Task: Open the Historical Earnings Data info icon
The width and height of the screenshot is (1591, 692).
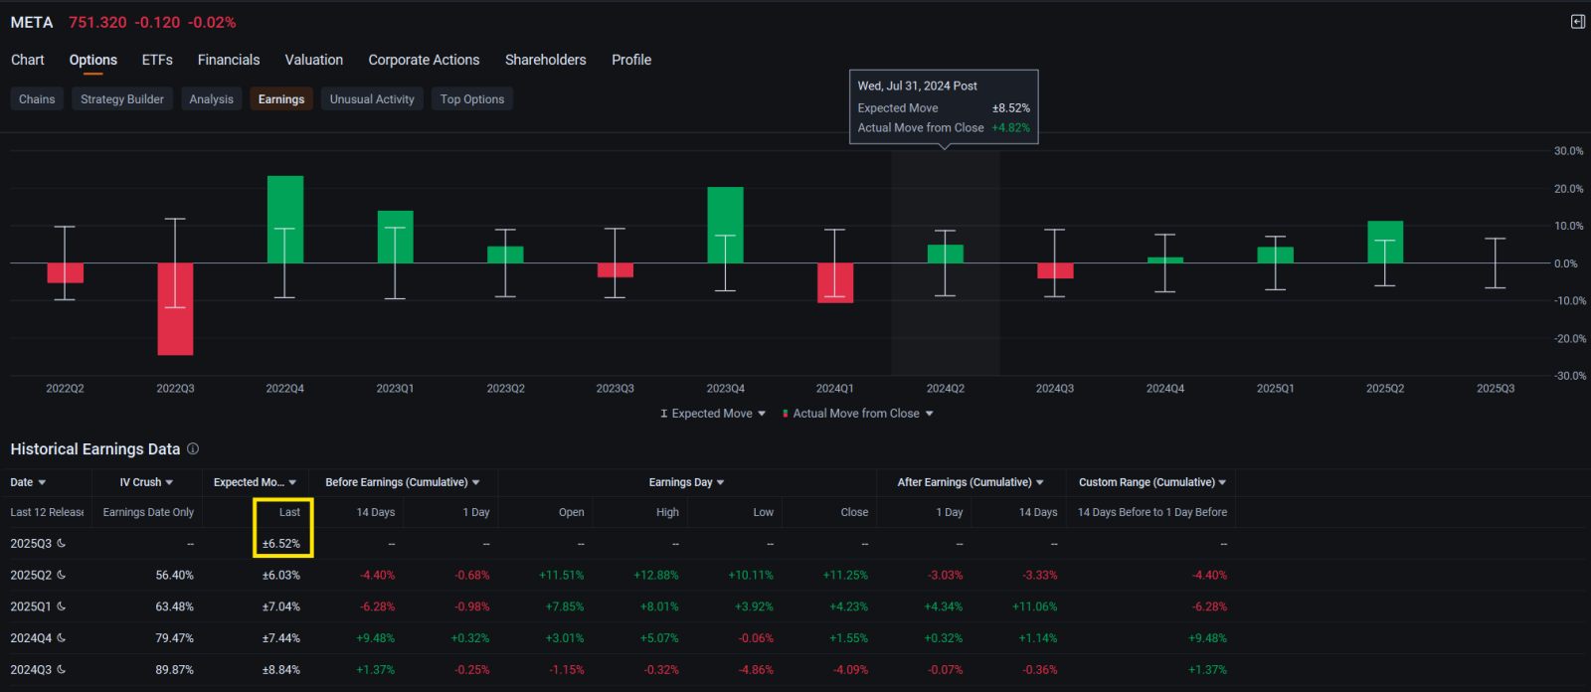Action: click(193, 449)
